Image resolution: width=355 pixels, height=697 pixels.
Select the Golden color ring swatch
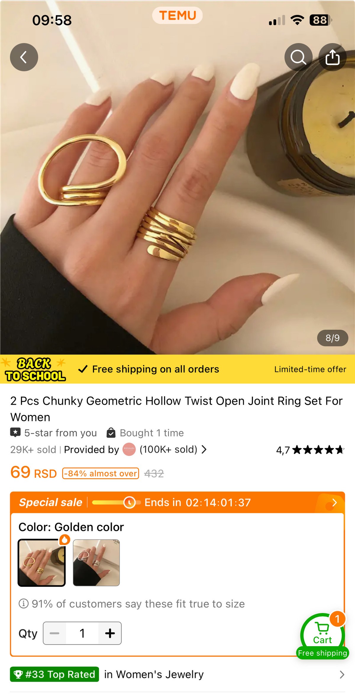click(42, 563)
